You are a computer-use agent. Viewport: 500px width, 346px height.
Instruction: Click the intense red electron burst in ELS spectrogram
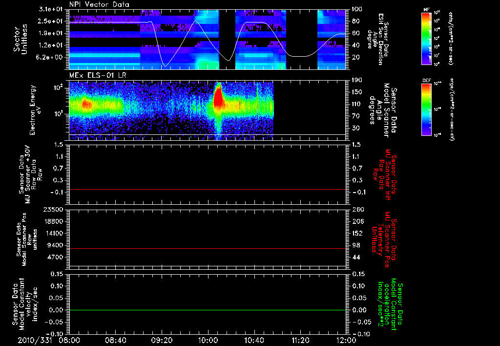(218, 97)
